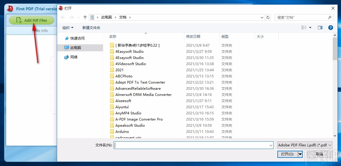Select the Aiseesoft folder

(x=123, y=101)
